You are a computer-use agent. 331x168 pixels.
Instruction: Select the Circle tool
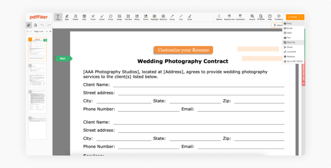pyautogui.click(x=111, y=17)
